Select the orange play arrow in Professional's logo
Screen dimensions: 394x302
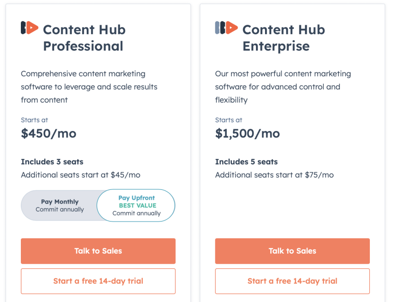coord(31,27)
